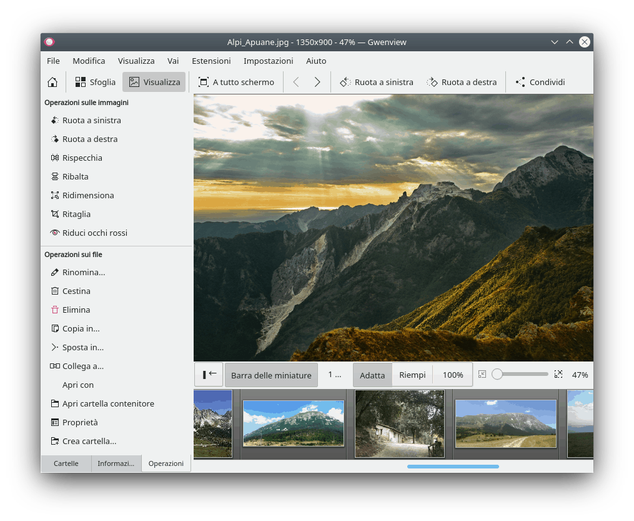
Task: Switch to the Cartelle tab
Action: click(x=66, y=463)
